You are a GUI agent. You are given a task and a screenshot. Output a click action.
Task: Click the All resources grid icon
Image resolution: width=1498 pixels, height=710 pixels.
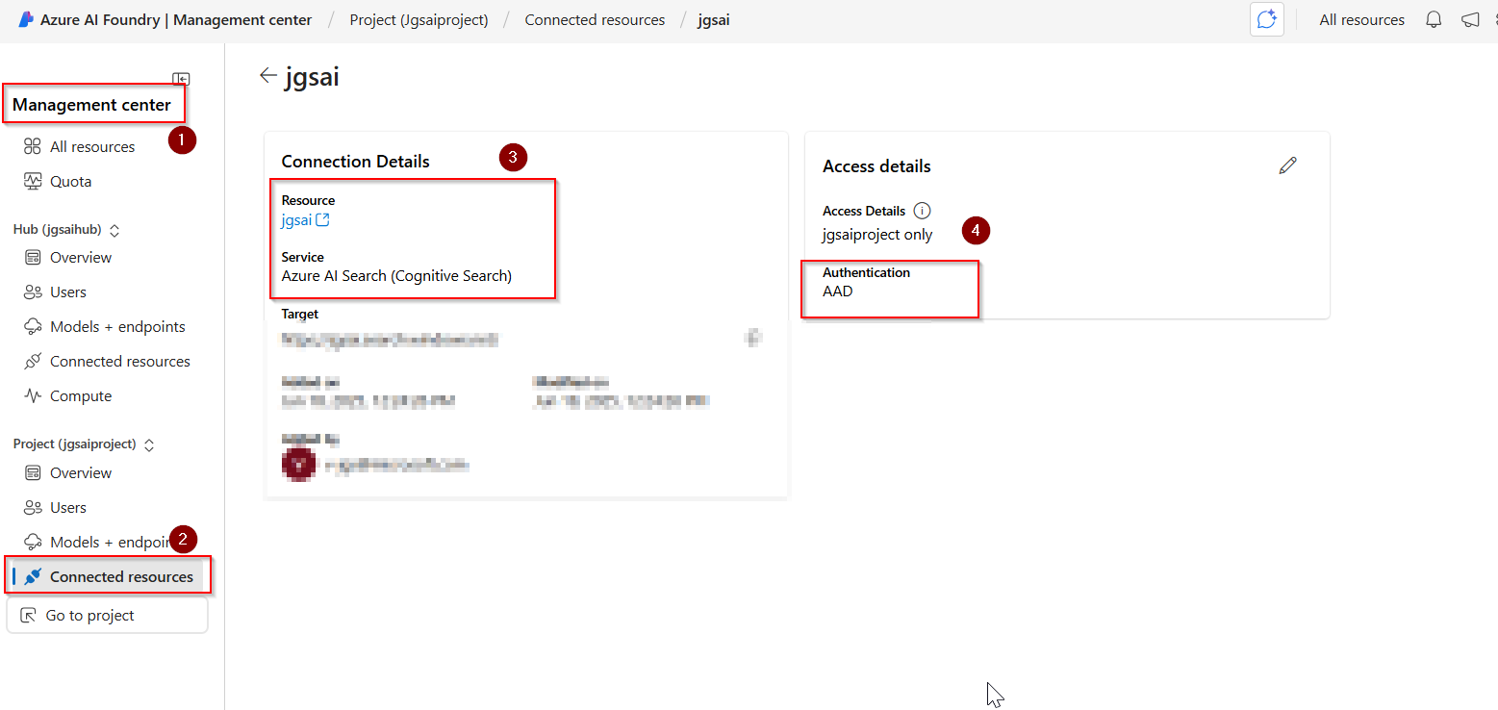pos(33,146)
